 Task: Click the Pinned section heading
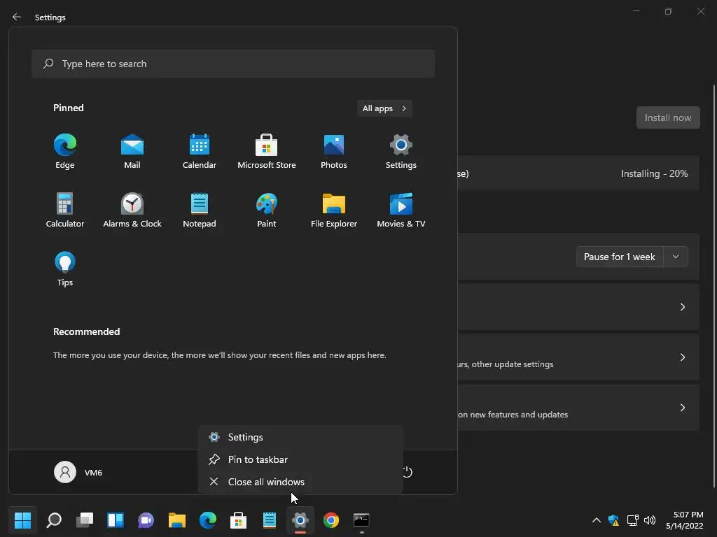pyautogui.click(x=68, y=108)
